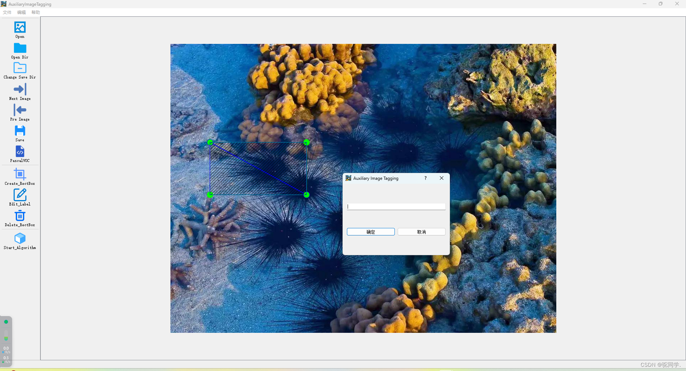Restore down the main window
Viewport: 686px width, 371px height.
coord(661,4)
